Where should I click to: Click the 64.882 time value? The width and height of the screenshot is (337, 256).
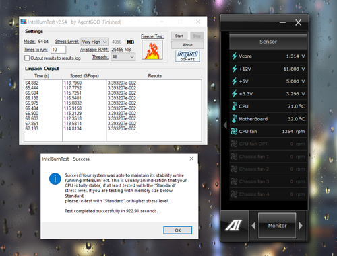click(x=32, y=83)
